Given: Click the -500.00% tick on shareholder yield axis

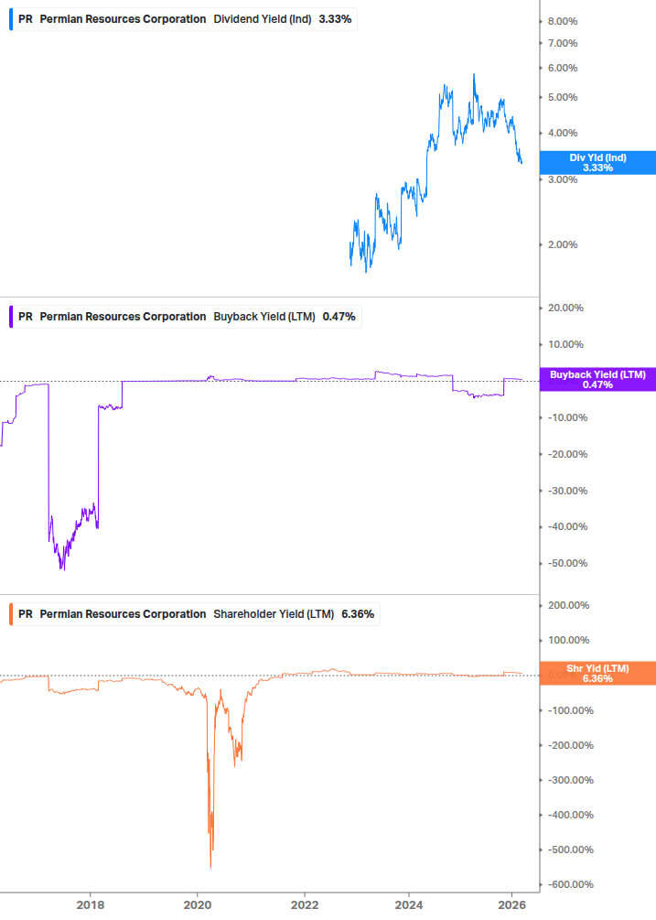Looking at the screenshot, I should tap(570, 850).
